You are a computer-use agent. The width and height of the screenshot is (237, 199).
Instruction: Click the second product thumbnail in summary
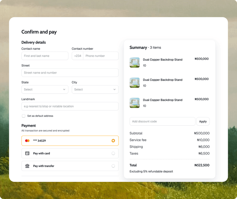(134, 82)
